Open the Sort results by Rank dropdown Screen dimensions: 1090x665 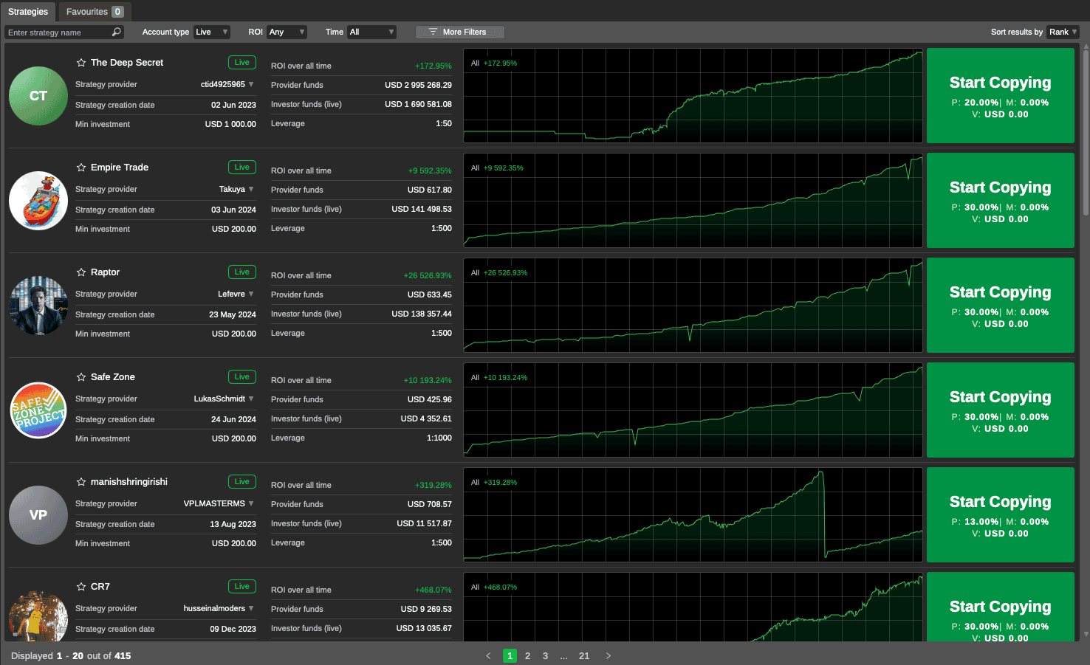[x=1062, y=32]
